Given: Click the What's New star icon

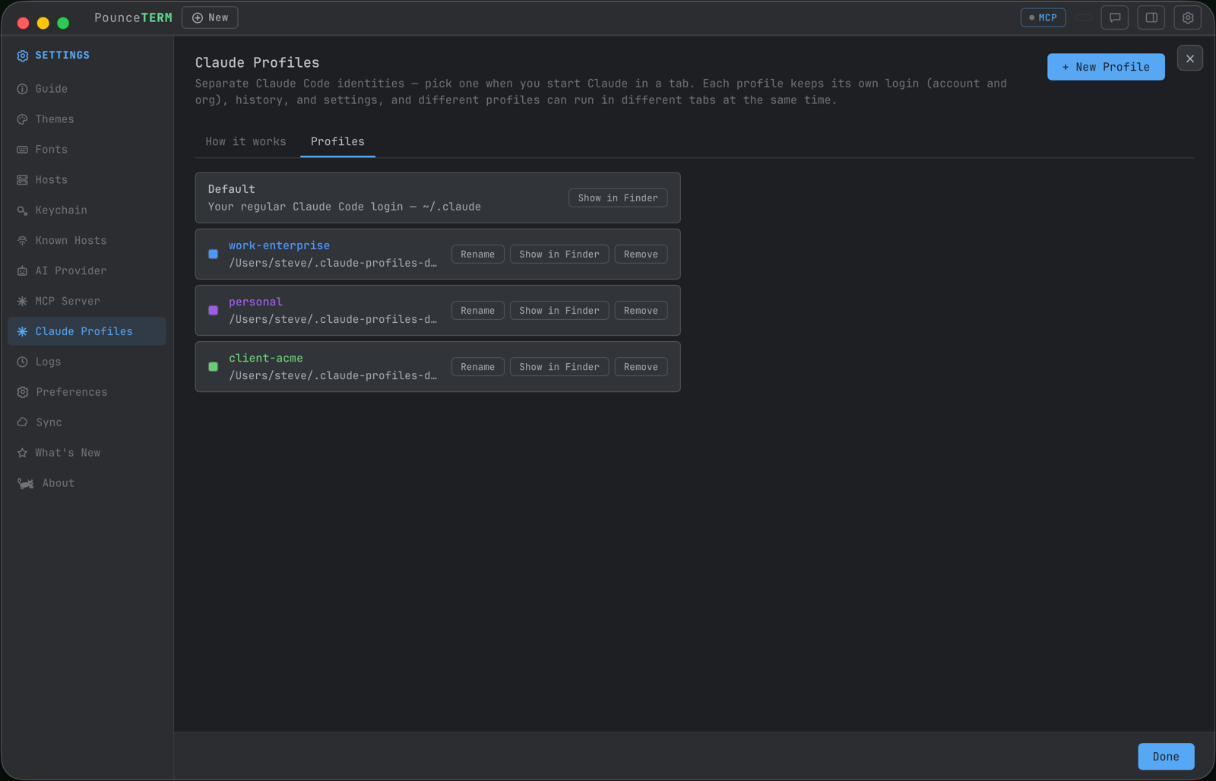Looking at the screenshot, I should coord(22,453).
